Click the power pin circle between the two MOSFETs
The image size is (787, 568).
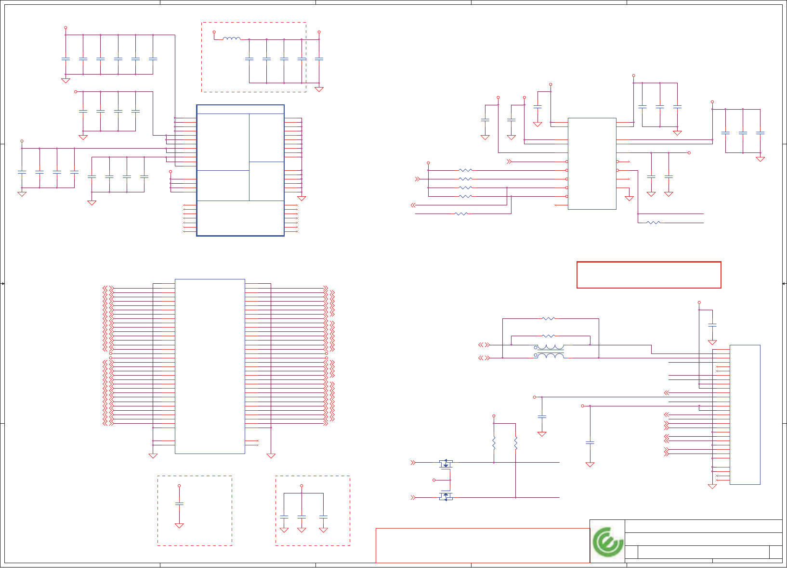click(434, 480)
